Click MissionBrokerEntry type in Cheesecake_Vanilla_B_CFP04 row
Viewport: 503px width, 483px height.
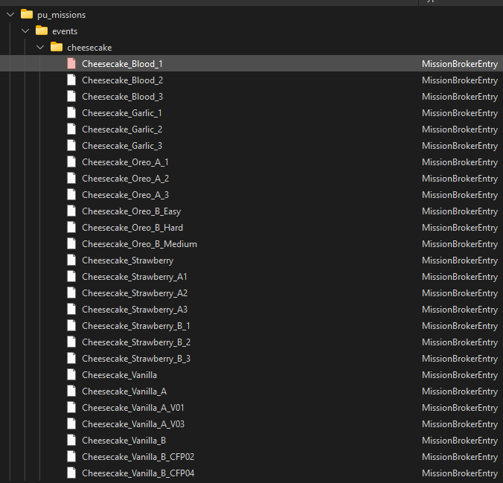(x=460, y=473)
